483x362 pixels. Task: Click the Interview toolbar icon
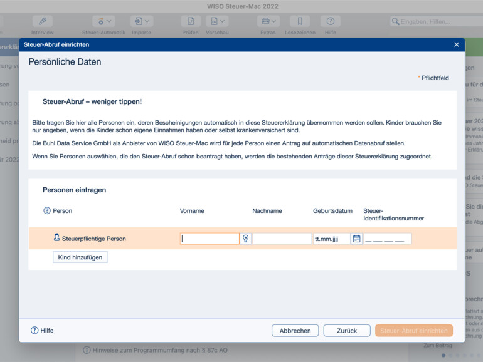[x=43, y=21]
